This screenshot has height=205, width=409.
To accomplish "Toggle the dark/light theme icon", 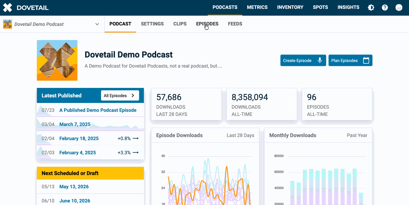I will point(371,8).
